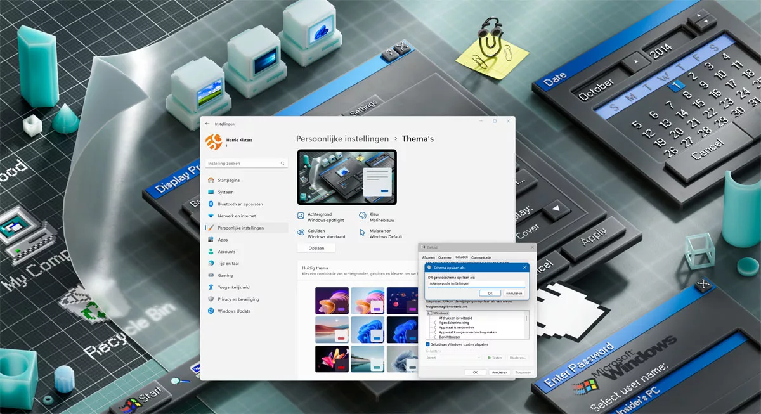Select the gray swirl theme thumbnail
761x414 pixels.
pyautogui.click(x=401, y=359)
